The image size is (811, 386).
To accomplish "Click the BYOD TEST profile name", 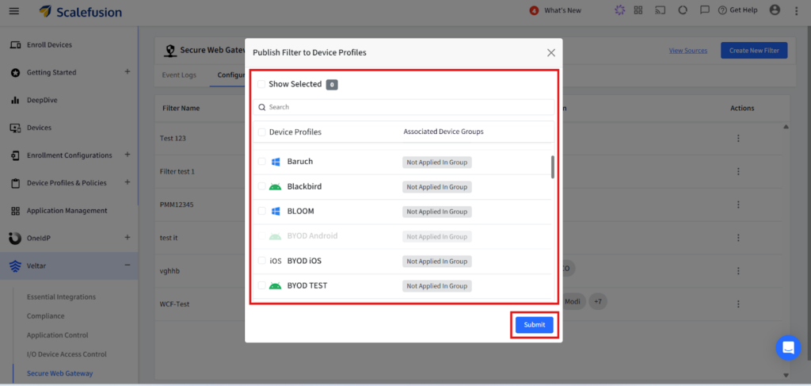I will tap(307, 285).
